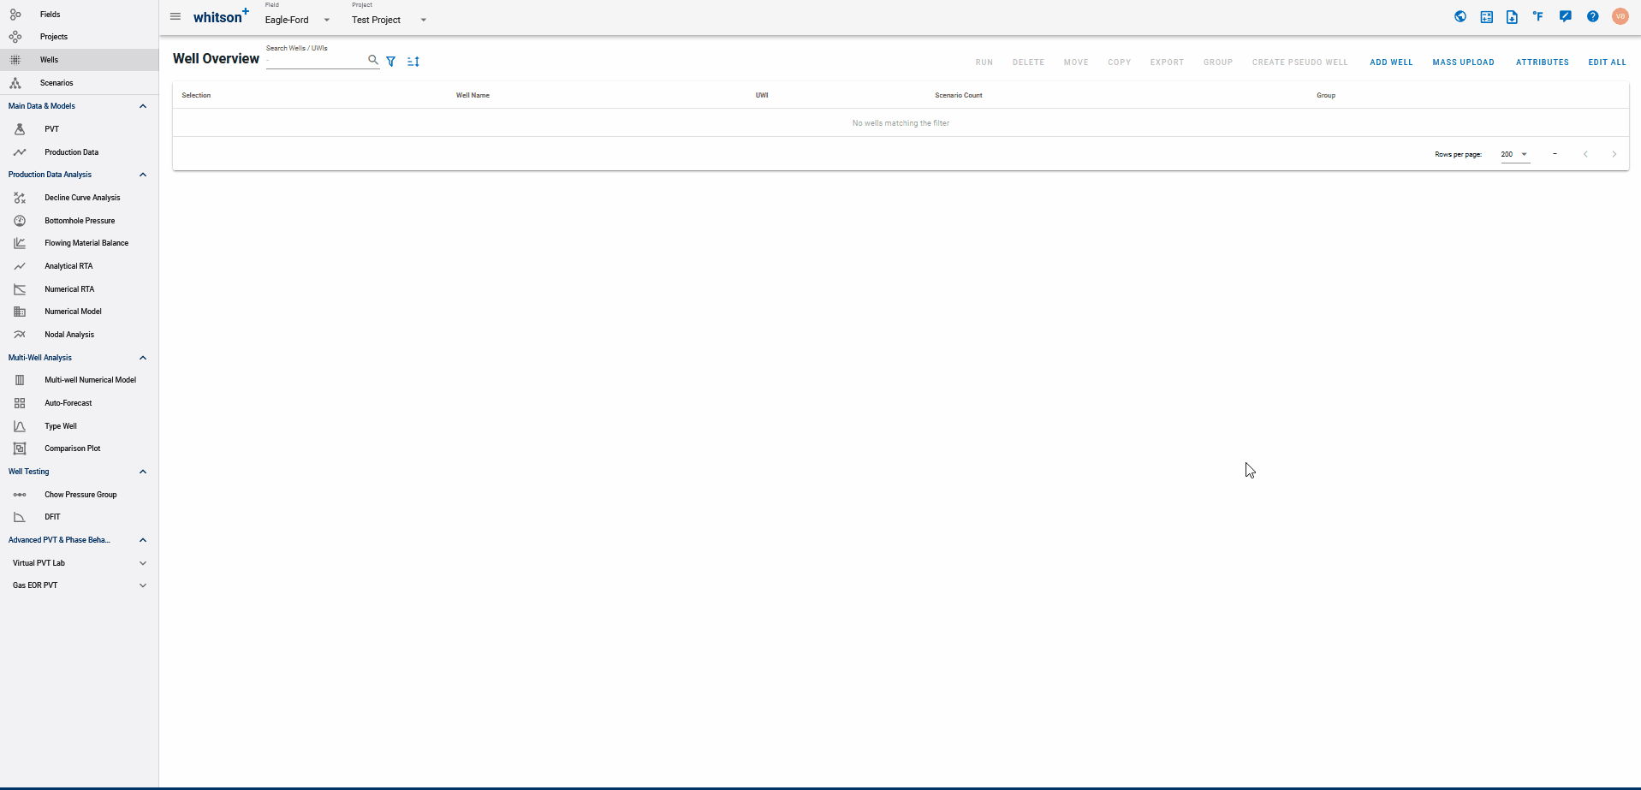Go to next page of wells
1641x790 pixels.
(1614, 154)
